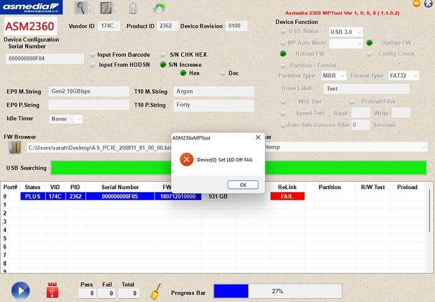Enable the W/R Test option
Viewport: 435px width, 302px height.
[283, 102]
